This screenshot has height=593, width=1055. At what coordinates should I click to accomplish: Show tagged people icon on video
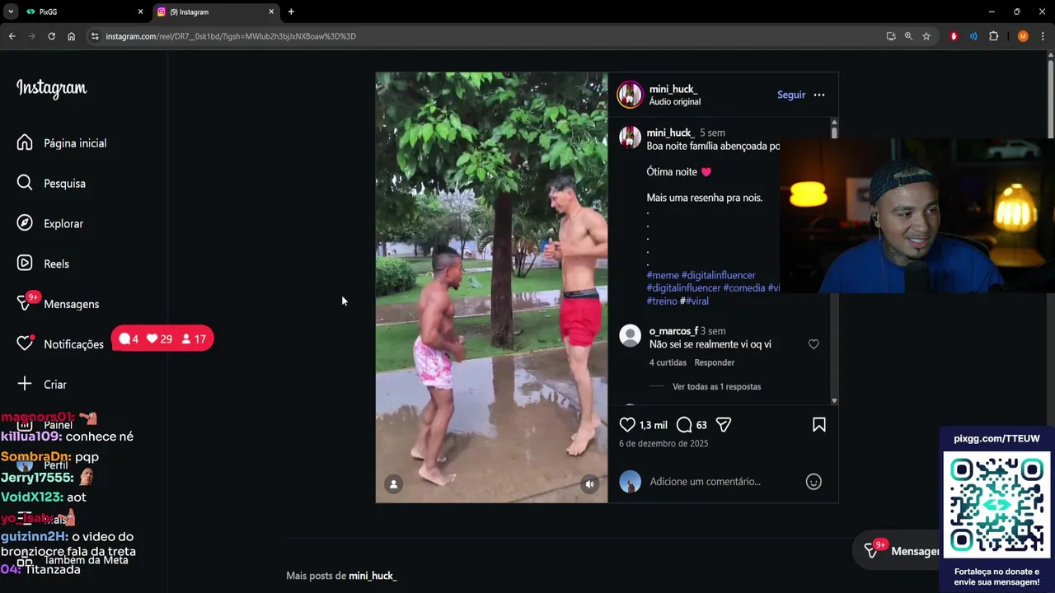coord(394,484)
